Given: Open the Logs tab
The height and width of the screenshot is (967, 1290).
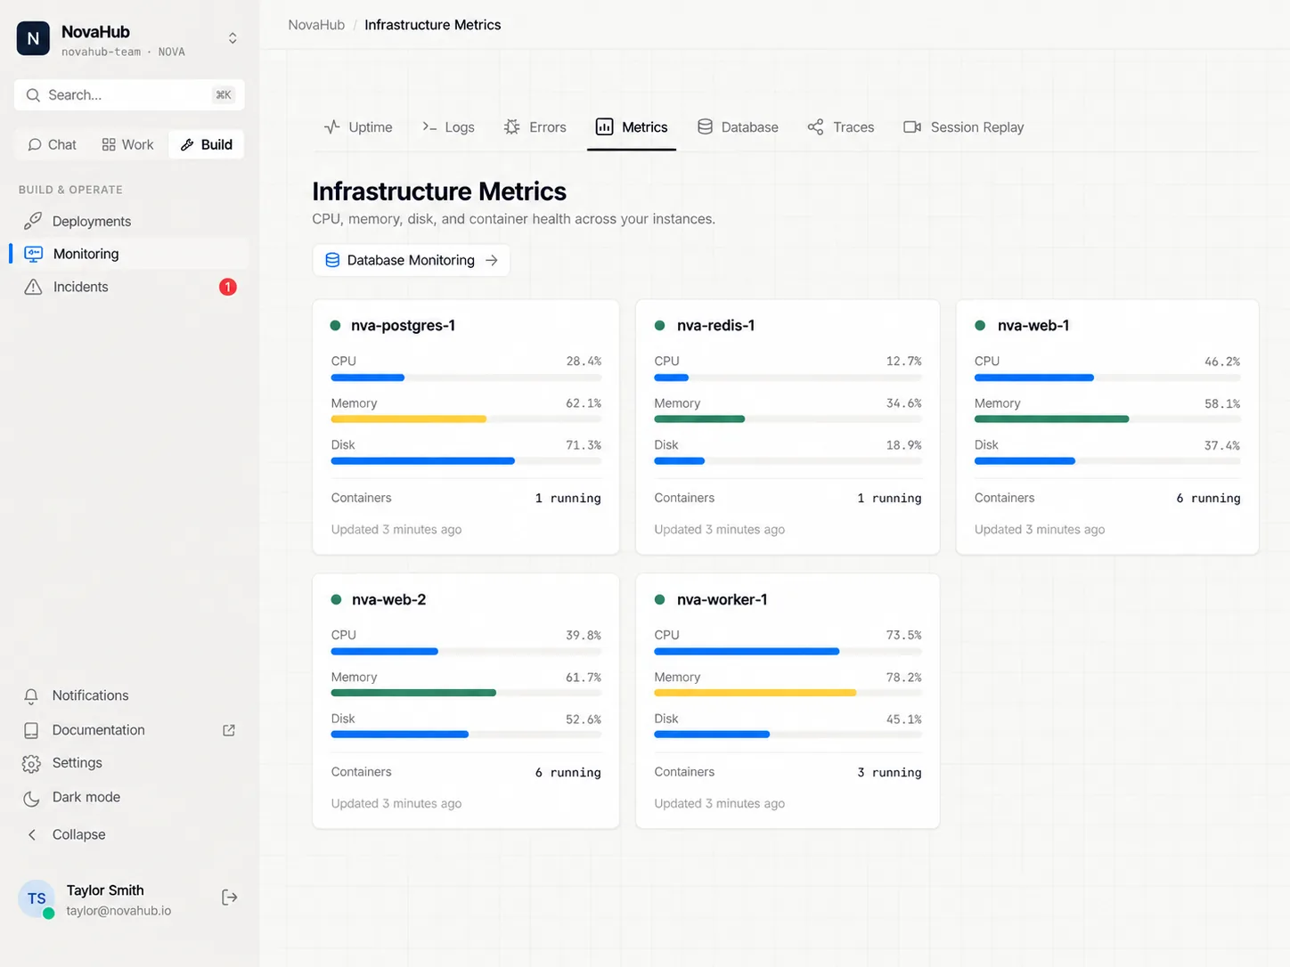Looking at the screenshot, I should click(x=448, y=127).
